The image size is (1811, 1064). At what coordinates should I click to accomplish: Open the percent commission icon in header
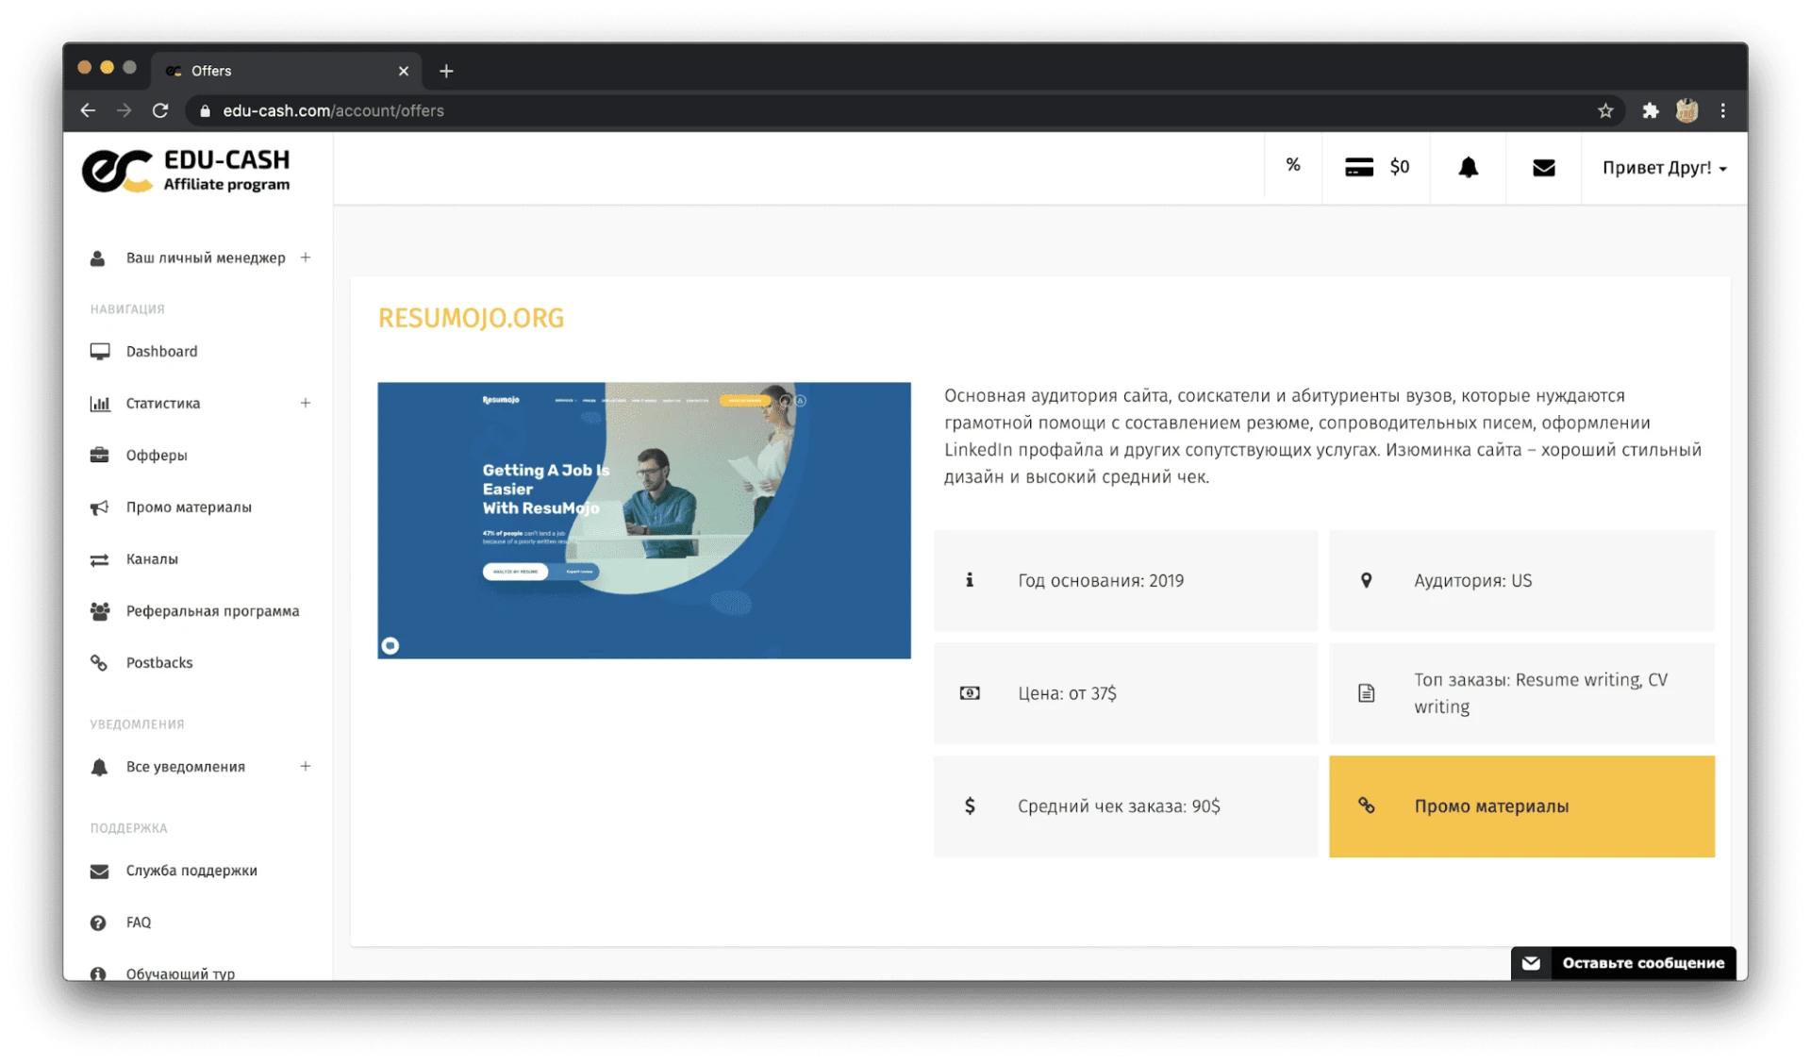[1293, 166]
